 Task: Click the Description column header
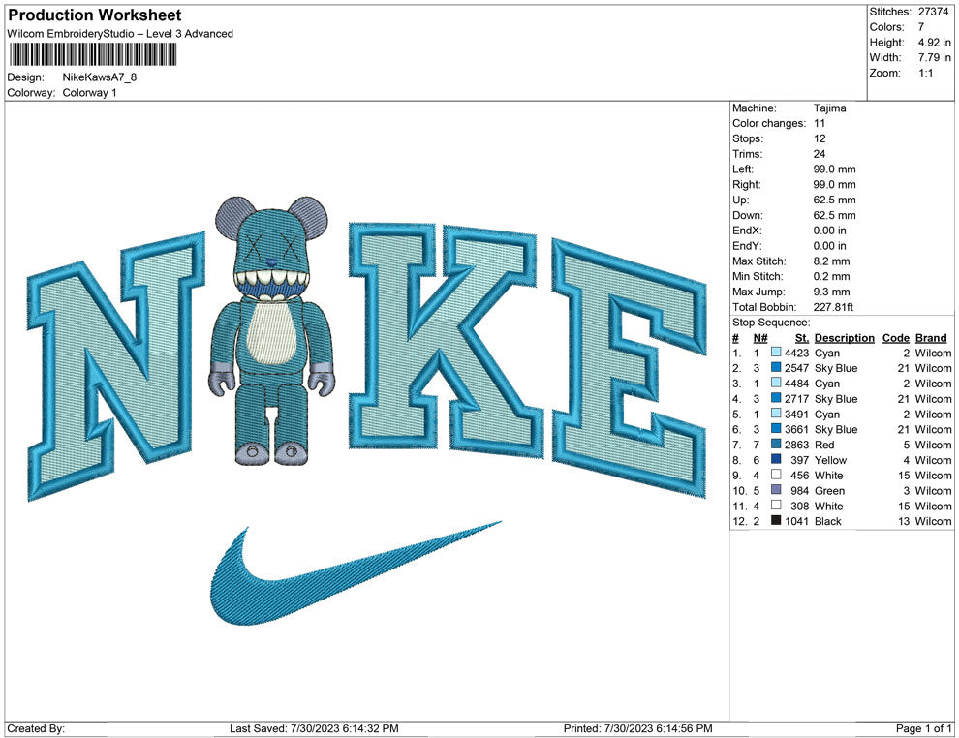(x=844, y=338)
